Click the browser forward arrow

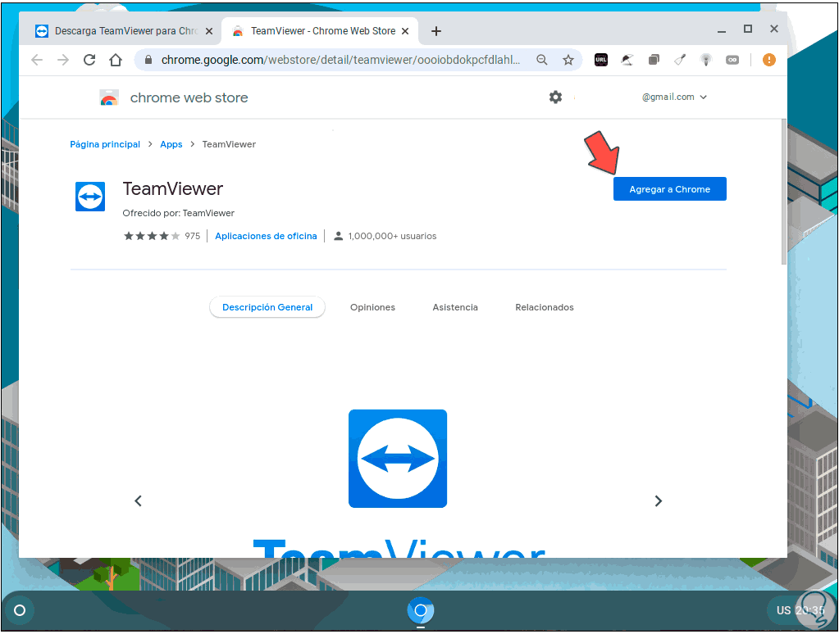point(63,60)
